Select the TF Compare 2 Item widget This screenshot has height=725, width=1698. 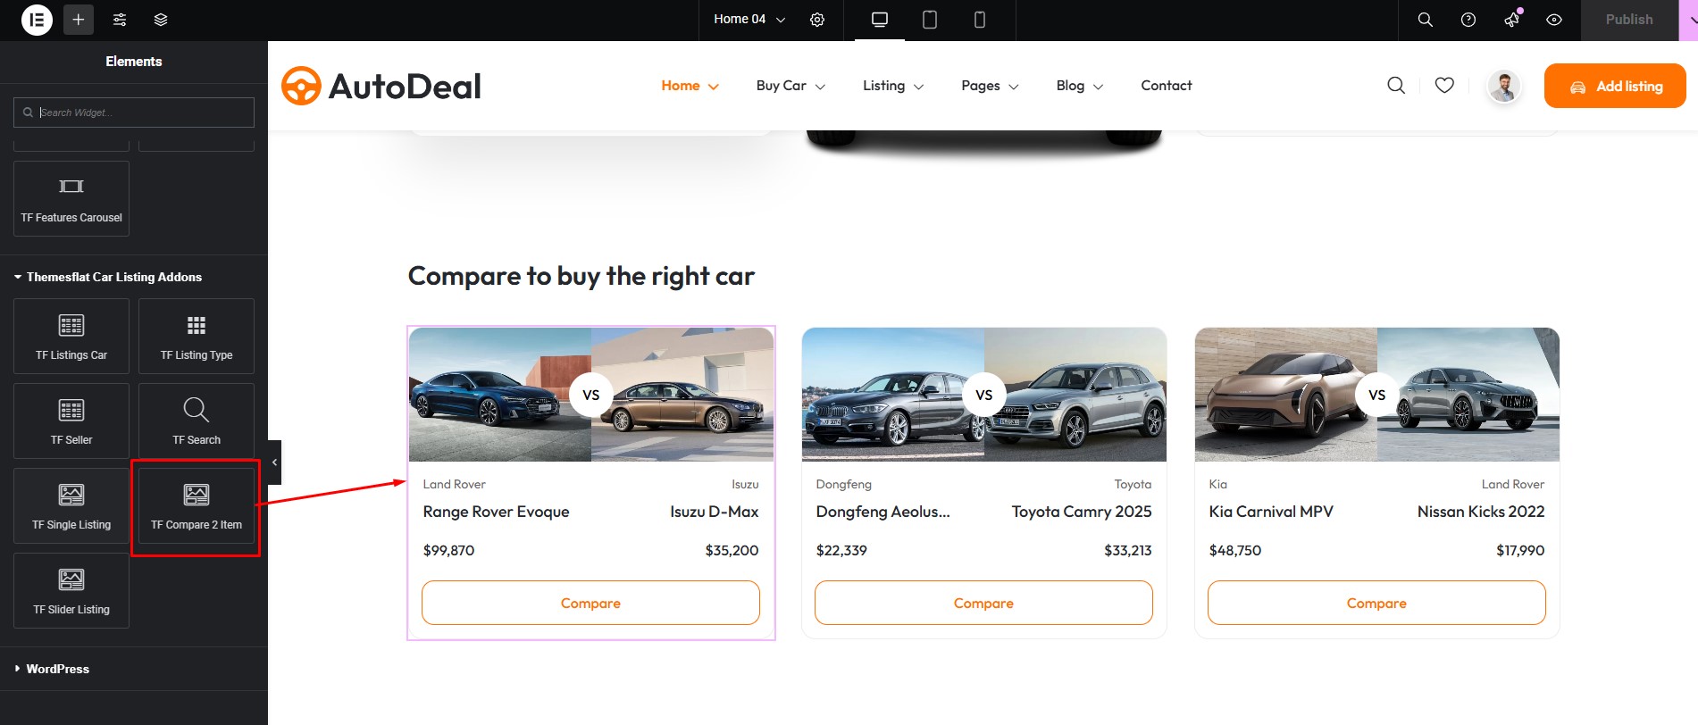tap(197, 505)
